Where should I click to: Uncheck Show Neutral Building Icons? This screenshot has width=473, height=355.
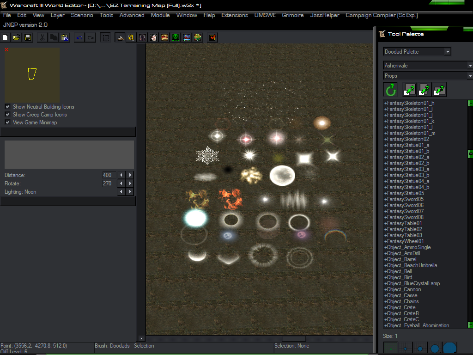pos(7,107)
